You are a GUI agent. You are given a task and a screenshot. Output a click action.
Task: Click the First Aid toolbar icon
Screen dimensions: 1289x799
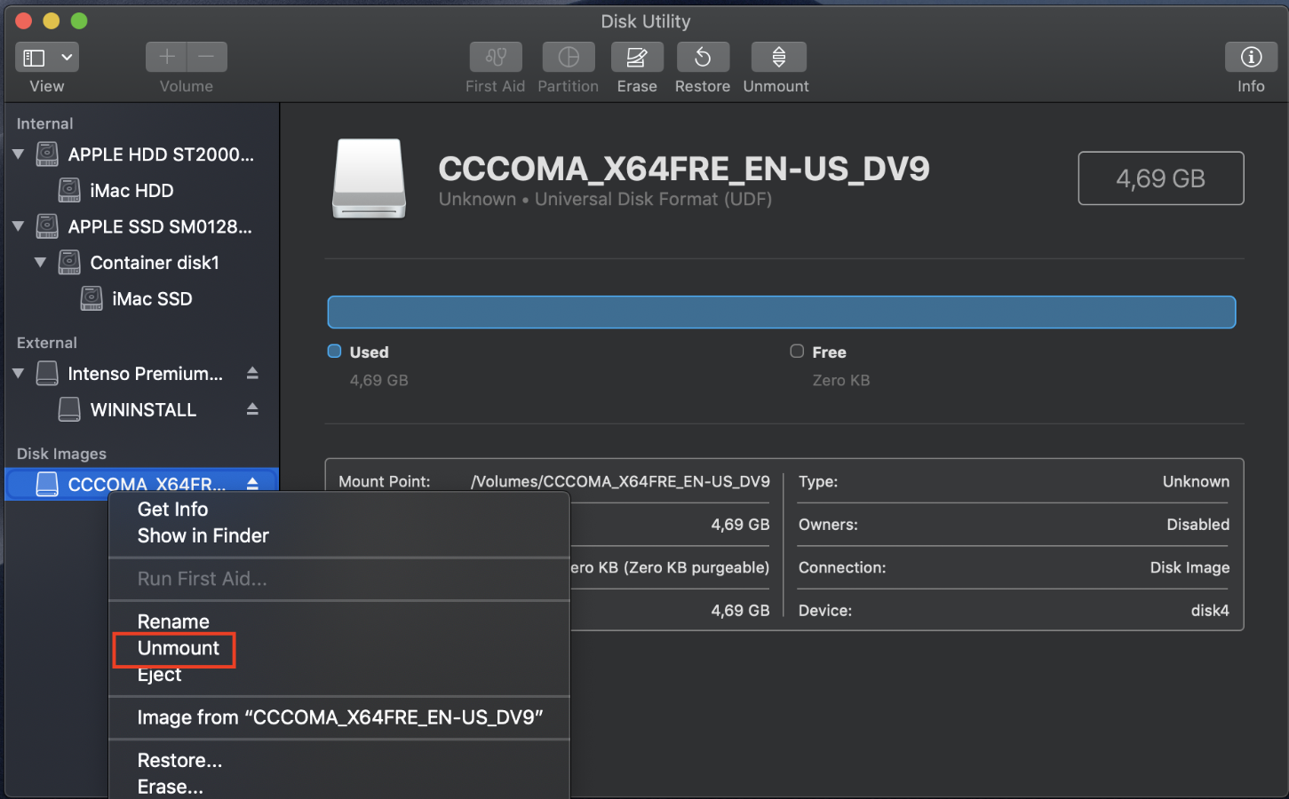(x=496, y=58)
